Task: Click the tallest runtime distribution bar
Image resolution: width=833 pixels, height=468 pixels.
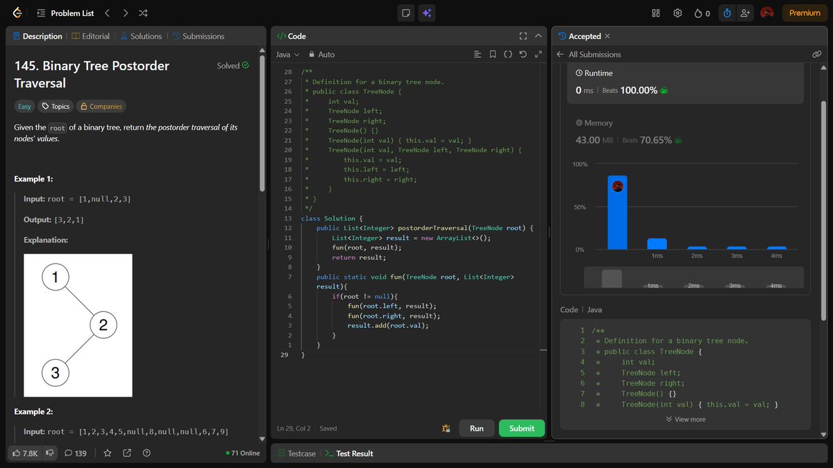Action: coord(617,212)
